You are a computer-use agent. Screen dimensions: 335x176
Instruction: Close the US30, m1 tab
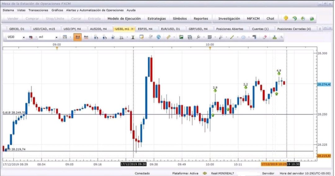point(132,29)
